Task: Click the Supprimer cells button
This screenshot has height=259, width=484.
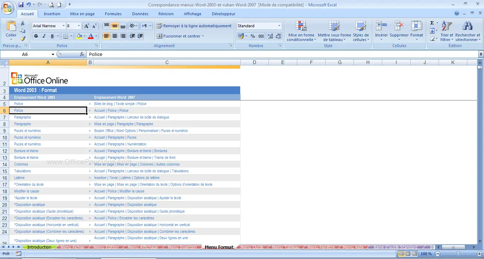Action: tap(399, 31)
